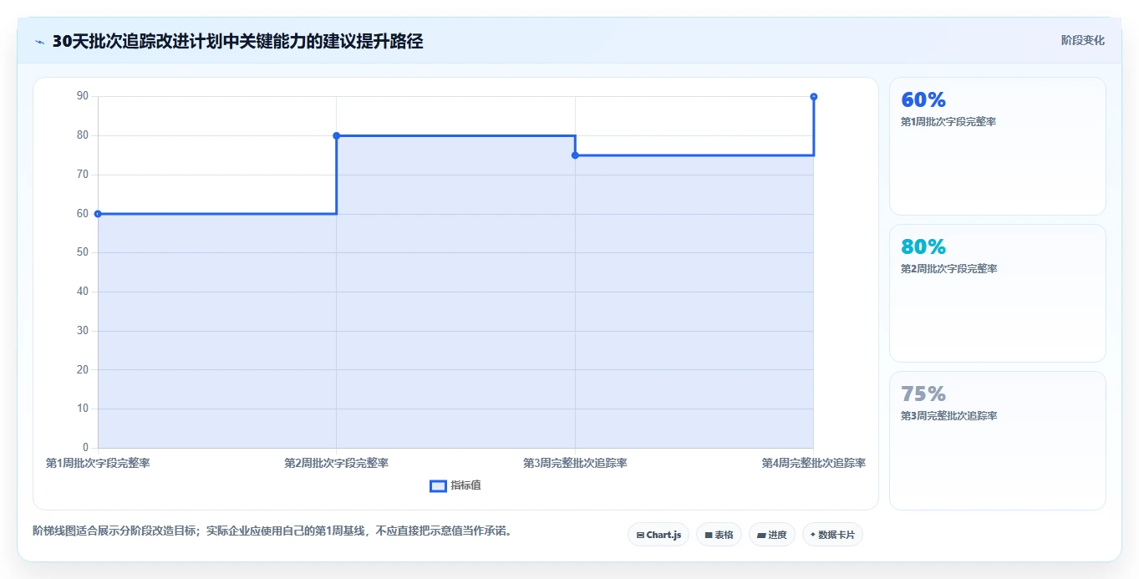The height and width of the screenshot is (579, 1139).
Task: Click card label 第2周批次字段完整率
Action: [x=948, y=269]
